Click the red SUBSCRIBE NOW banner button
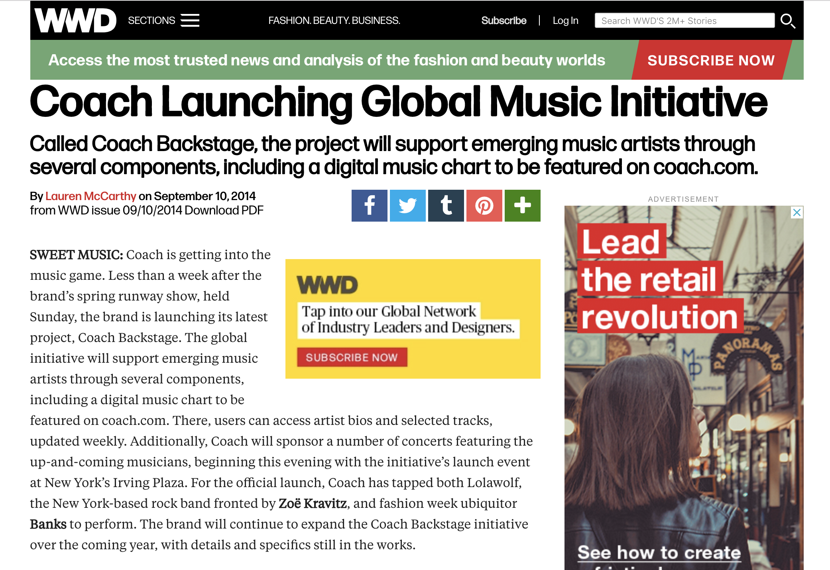The height and width of the screenshot is (570, 830). tap(711, 60)
